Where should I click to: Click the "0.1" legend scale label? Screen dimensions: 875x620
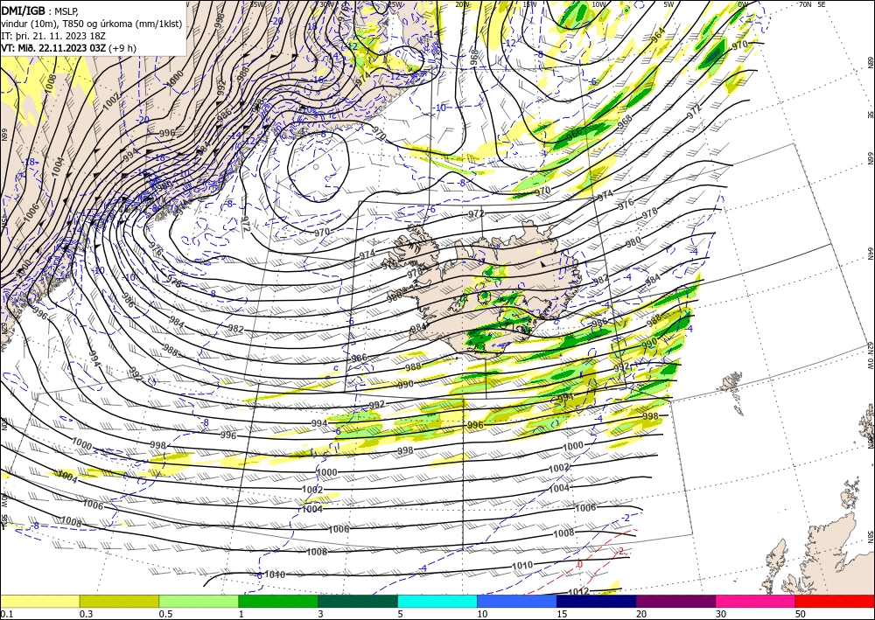click(6, 614)
